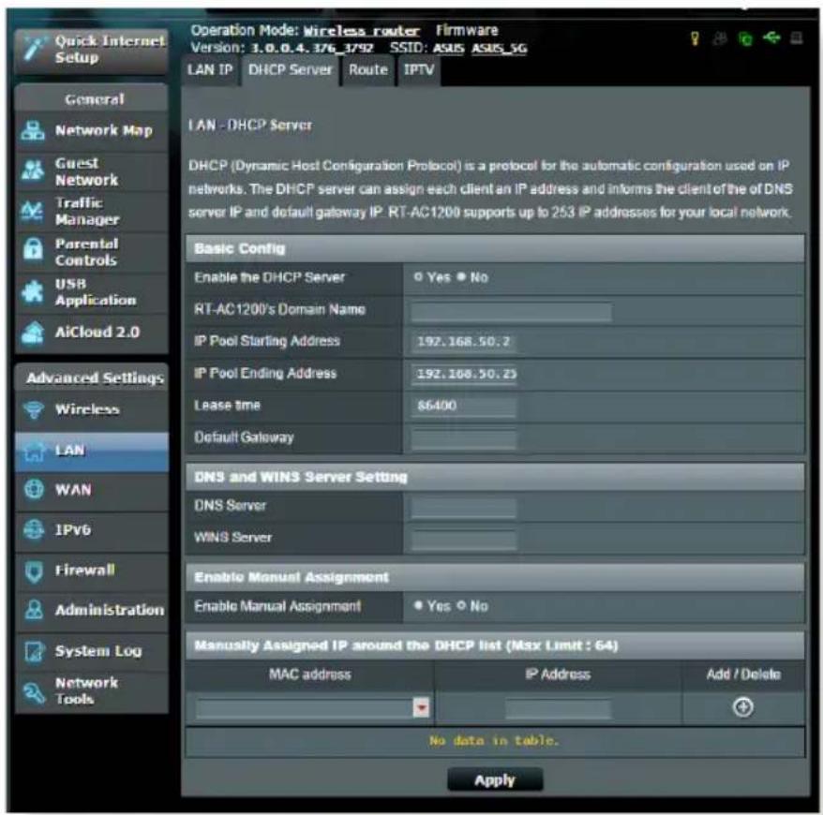This screenshot has width=823, height=815.
Task: Select Yes for Enable Manual Assignment
Action: point(418,606)
